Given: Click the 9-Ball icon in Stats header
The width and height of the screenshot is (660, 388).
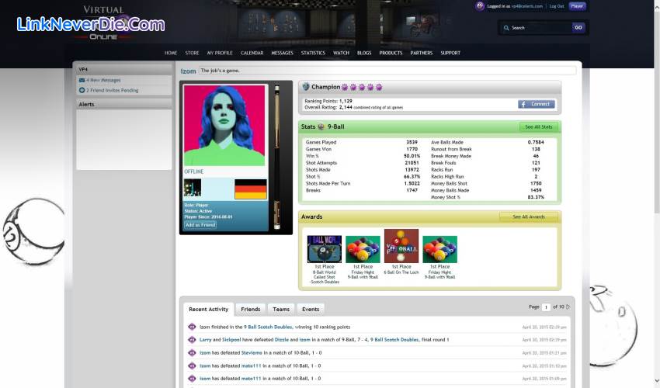Looking at the screenshot, I should 321,126.
